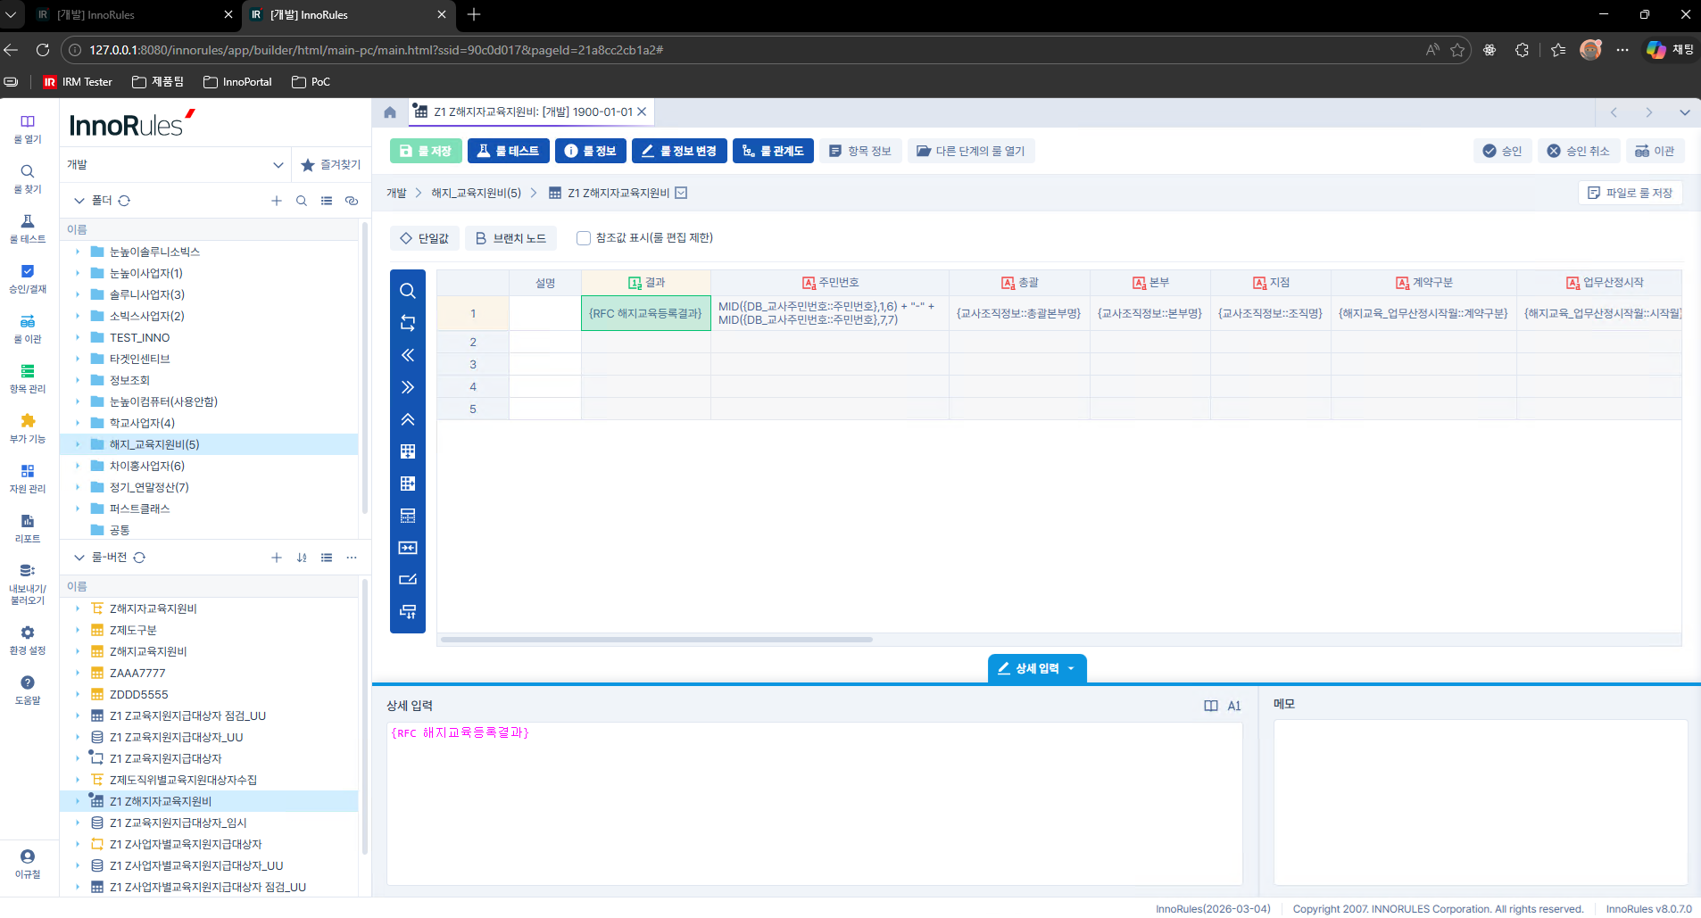
Task: Click 리포트 icon in sidebar
Action: (x=28, y=527)
